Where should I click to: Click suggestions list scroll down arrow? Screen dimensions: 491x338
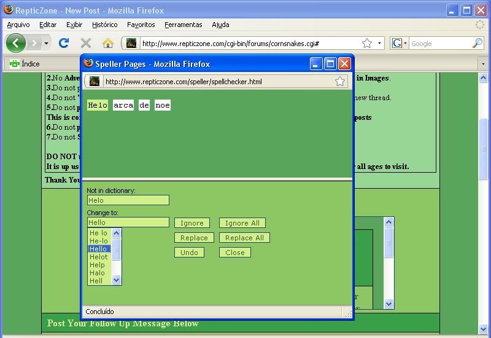tap(116, 280)
